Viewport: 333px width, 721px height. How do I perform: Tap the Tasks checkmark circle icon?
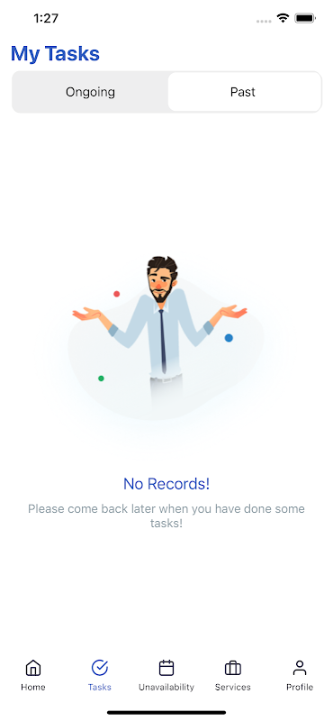(100, 668)
